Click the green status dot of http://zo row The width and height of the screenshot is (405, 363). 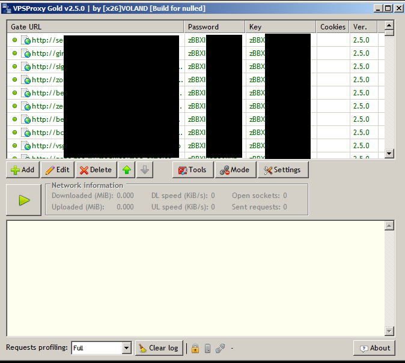pos(15,79)
